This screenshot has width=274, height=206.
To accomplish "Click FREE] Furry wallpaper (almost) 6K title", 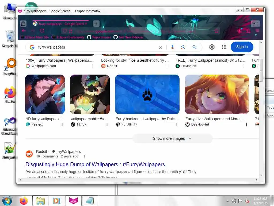I will [210, 60].
